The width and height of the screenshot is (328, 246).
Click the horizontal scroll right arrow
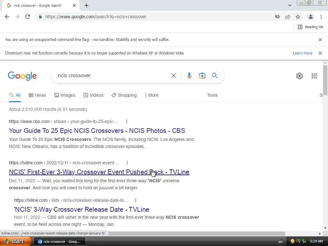(320, 234)
